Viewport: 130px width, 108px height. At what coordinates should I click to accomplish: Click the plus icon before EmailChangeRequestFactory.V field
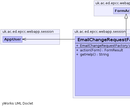point(77,45)
